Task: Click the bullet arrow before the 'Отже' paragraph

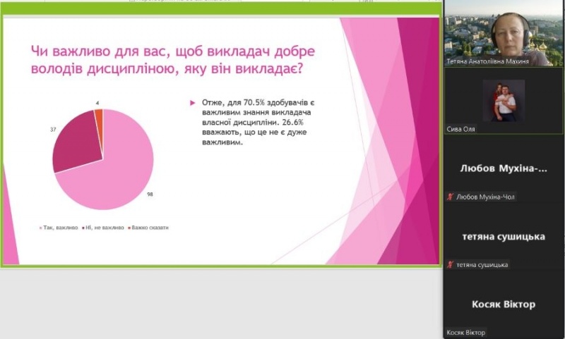Action: [x=194, y=103]
